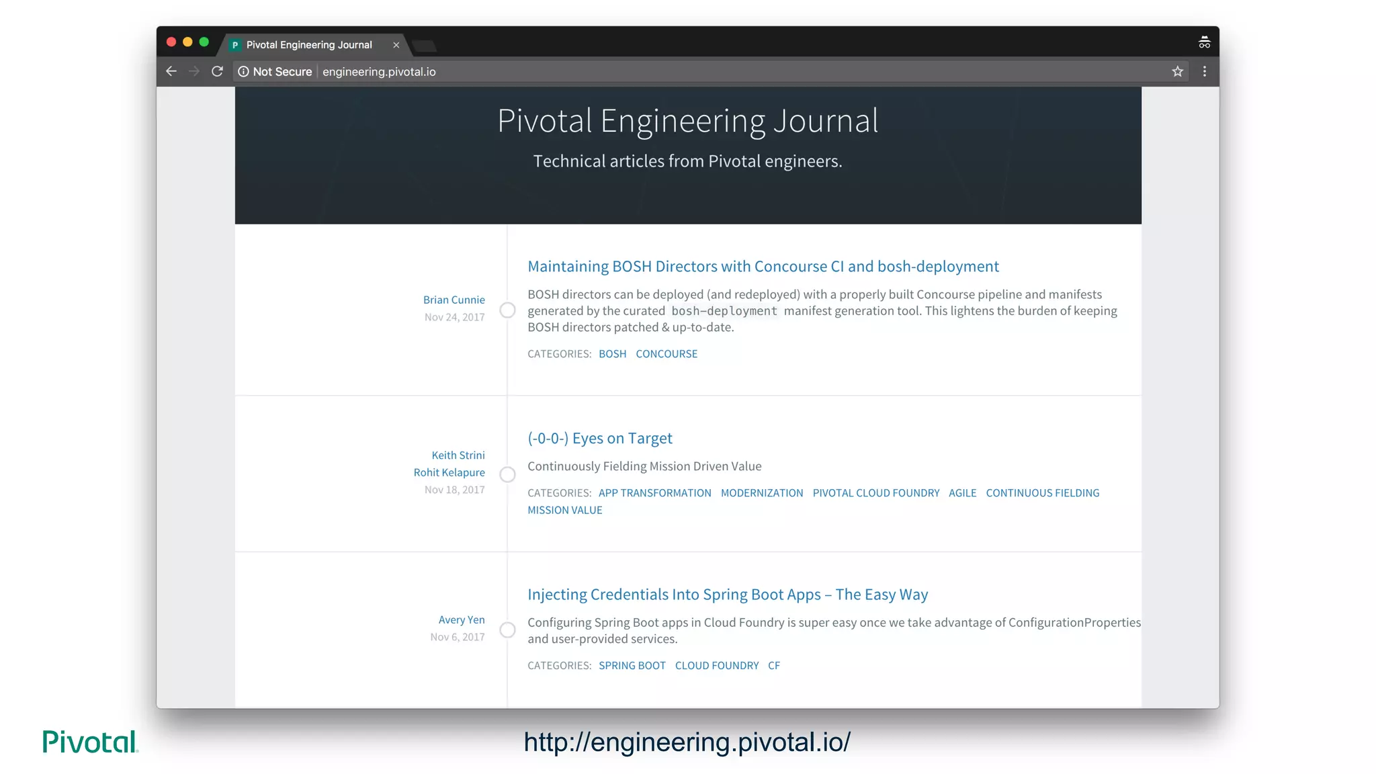Click the incognito icon in title bar
The width and height of the screenshot is (1376, 774).
(1204, 42)
